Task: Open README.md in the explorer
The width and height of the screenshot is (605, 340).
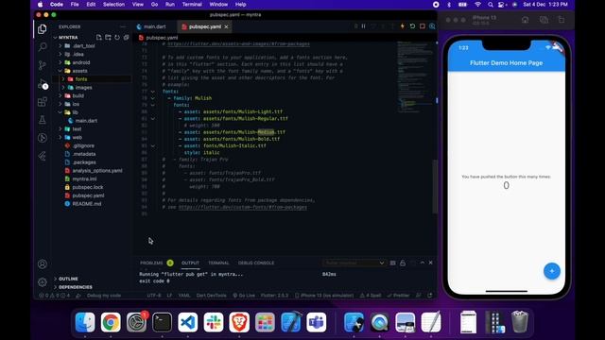Action: click(86, 204)
